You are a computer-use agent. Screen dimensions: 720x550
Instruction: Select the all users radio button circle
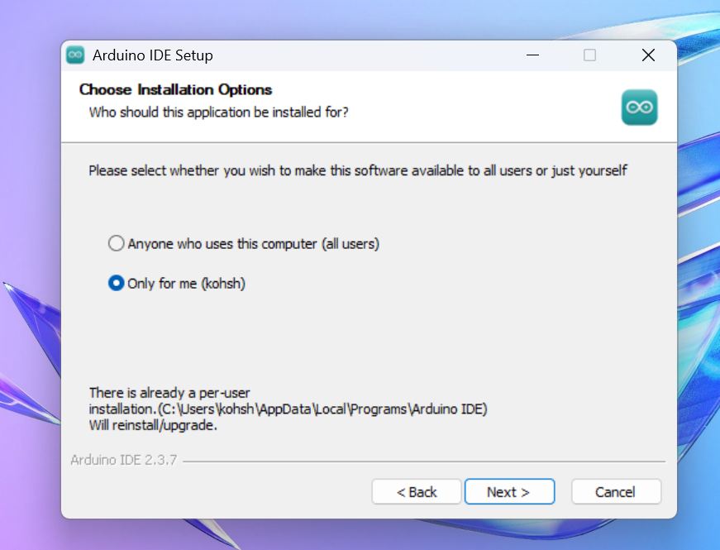(x=117, y=243)
